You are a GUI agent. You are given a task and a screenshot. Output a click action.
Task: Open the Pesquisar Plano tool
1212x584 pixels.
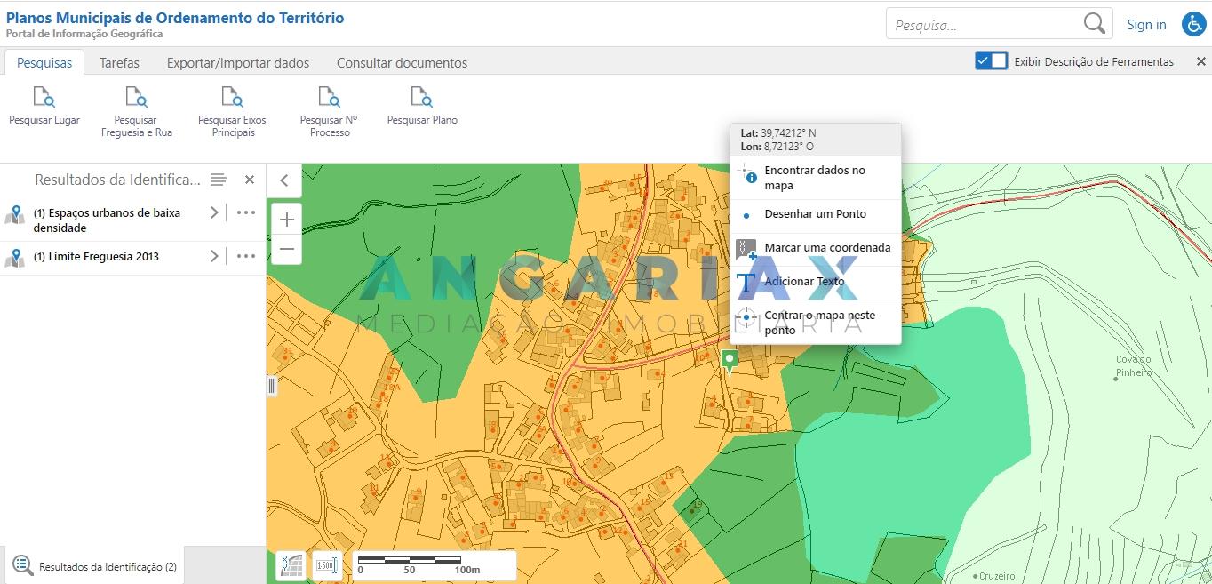(x=422, y=106)
